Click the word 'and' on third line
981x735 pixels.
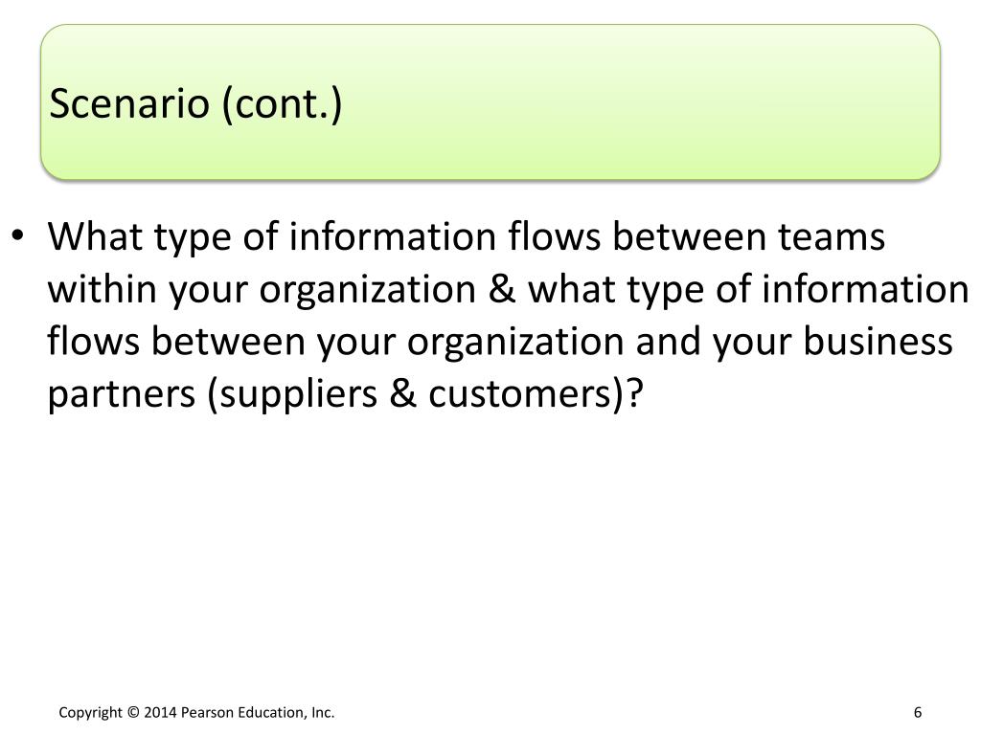point(668,342)
